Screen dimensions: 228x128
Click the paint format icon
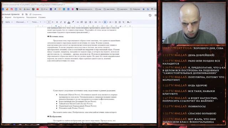(x=2, y=22)
